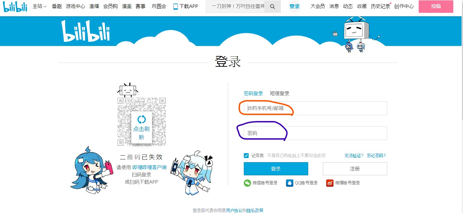Screen dimensions: 463x213
Task: Click the white-haired character illustration
Action: pyautogui.click(x=192, y=173)
